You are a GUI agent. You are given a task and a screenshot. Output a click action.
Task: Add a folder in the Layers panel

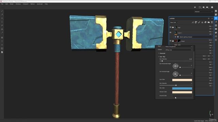click(x=209, y=22)
